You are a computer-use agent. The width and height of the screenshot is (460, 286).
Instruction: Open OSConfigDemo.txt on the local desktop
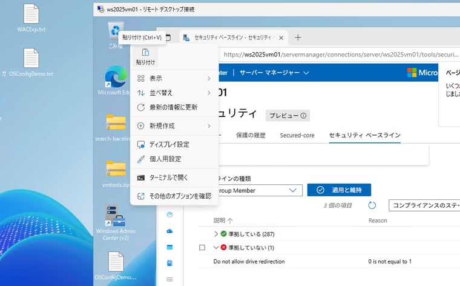[31, 62]
